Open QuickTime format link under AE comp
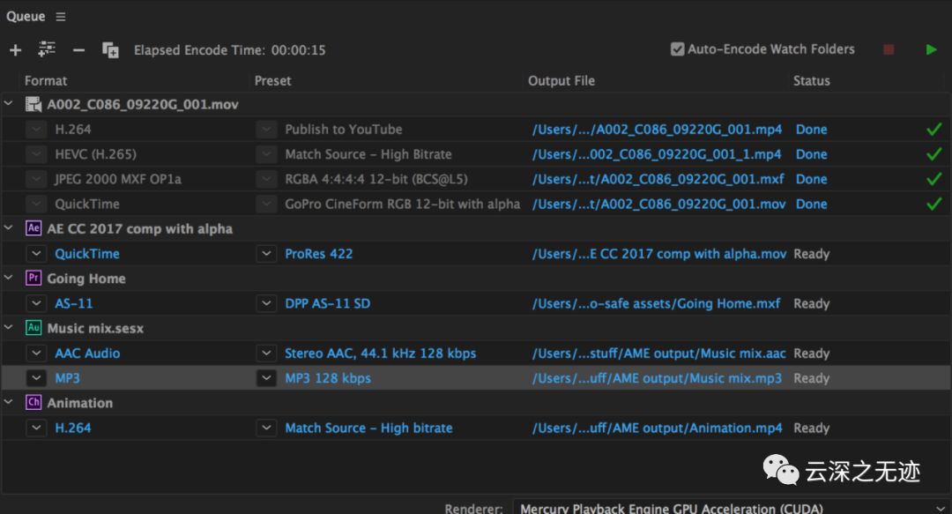Screen dimensions: 952x514 coord(86,254)
